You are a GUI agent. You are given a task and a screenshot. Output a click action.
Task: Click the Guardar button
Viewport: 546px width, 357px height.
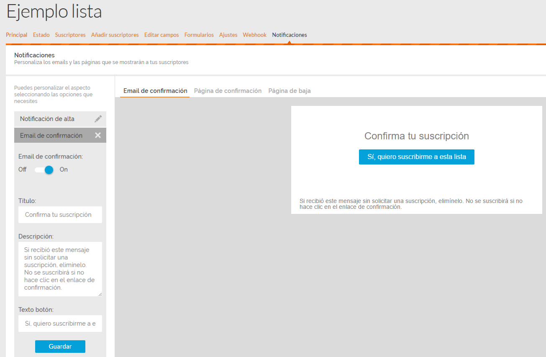coord(60,347)
